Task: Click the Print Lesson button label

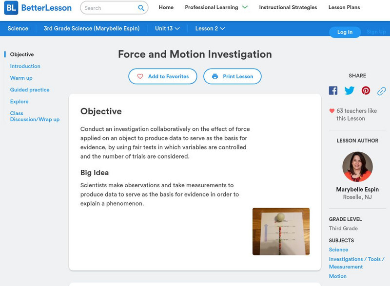Action: click(x=238, y=76)
